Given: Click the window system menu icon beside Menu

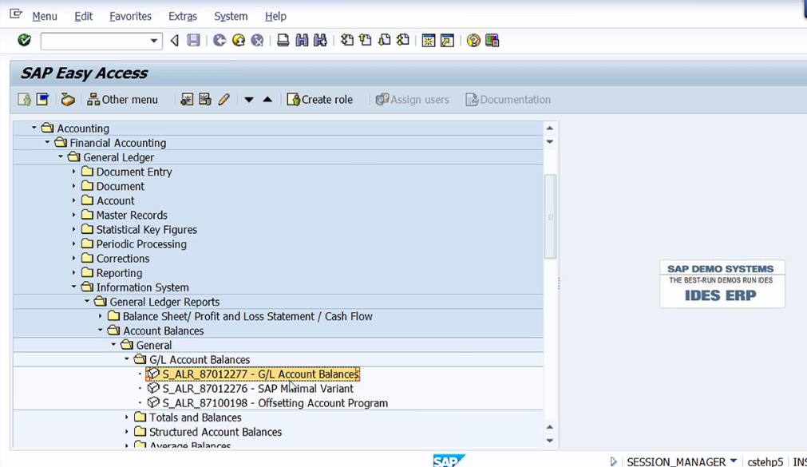Looking at the screenshot, I should coord(16,14).
